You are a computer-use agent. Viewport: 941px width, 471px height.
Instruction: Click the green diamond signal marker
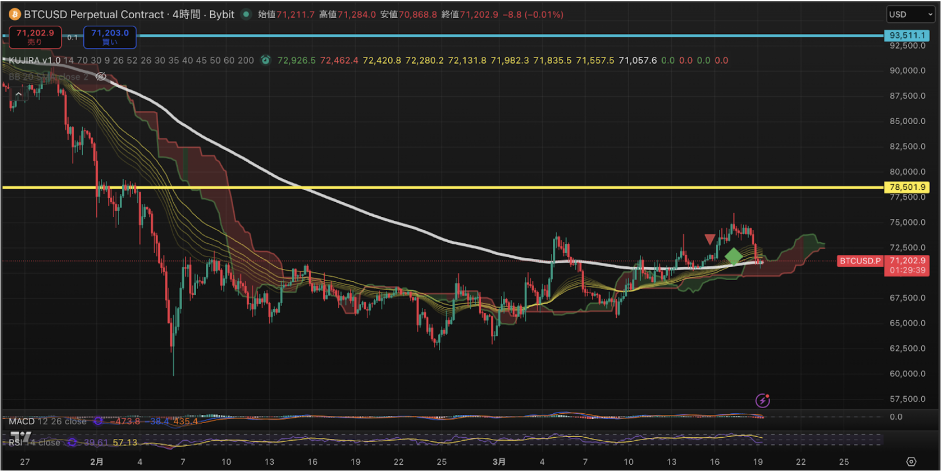pyautogui.click(x=734, y=256)
